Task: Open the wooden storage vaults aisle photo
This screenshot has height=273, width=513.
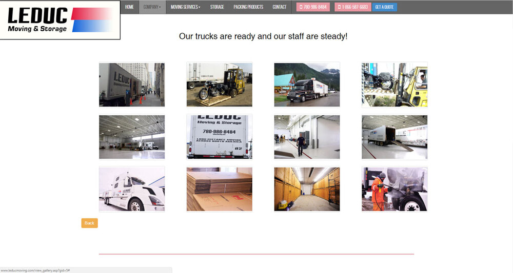Action: point(307,189)
